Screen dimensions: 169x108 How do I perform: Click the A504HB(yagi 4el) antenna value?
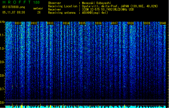tap(95, 13)
